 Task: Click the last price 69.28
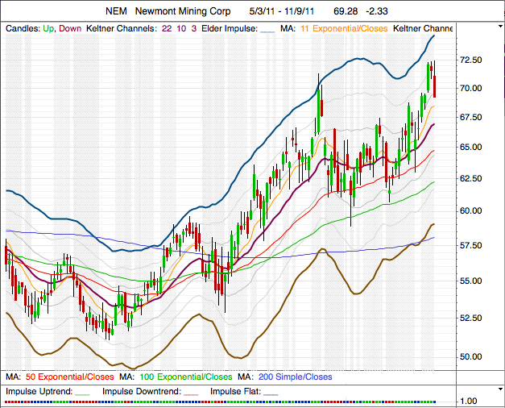tap(346, 11)
